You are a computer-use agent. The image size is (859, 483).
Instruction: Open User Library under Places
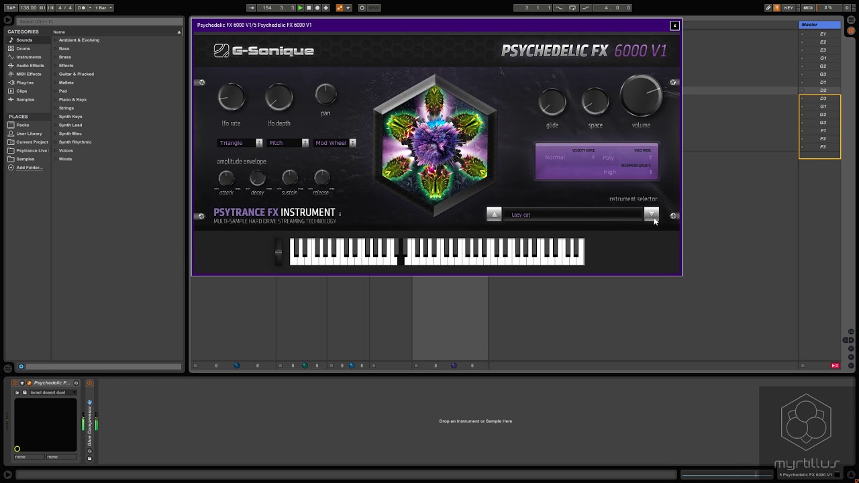(29, 133)
